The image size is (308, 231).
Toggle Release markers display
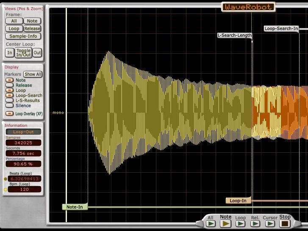click(x=9, y=85)
